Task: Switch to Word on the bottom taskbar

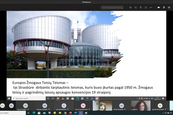Action: [76, 113]
